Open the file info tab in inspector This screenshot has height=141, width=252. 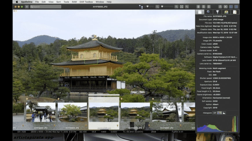200,12
